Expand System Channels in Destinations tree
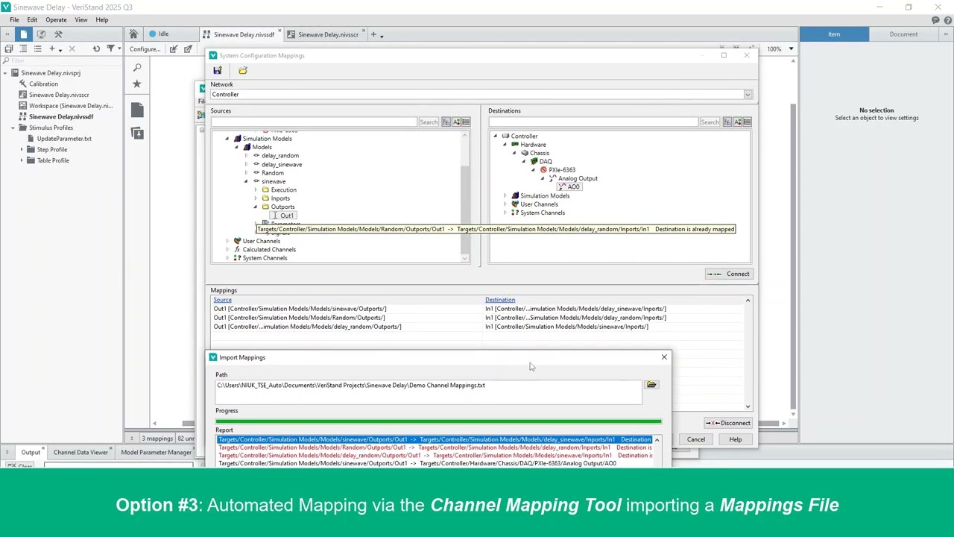Screen dimensions: 954x537 coord(505,213)
